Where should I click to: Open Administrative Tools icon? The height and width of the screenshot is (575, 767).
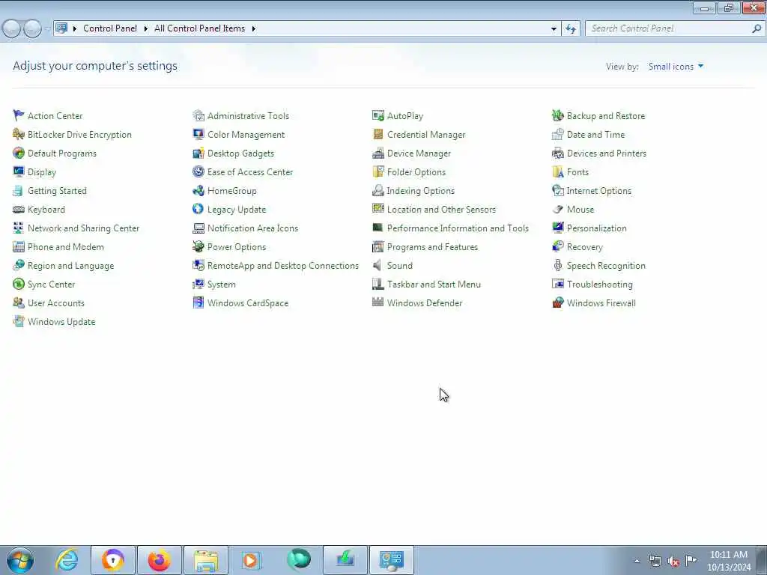tap(198, 115)
